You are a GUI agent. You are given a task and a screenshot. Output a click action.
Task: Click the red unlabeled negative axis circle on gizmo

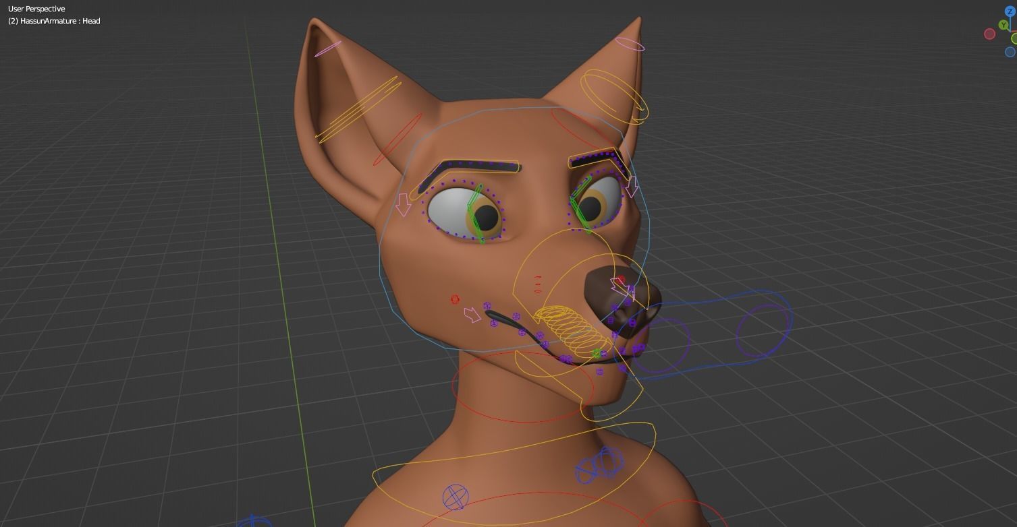click(990, 34)
